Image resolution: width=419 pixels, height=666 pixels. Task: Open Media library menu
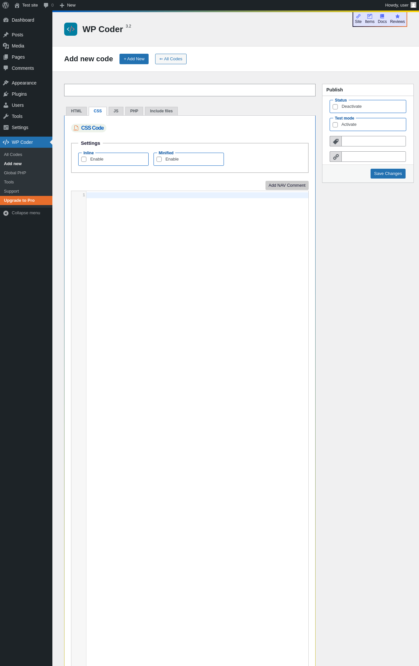26,46
